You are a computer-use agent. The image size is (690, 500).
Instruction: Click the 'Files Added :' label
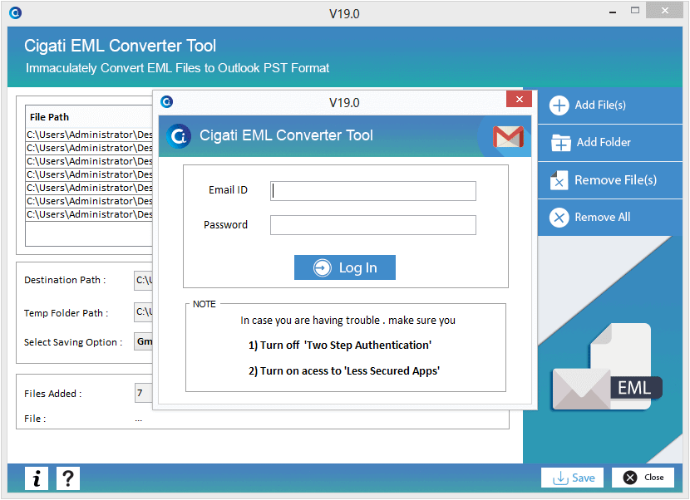pos(53,394)
